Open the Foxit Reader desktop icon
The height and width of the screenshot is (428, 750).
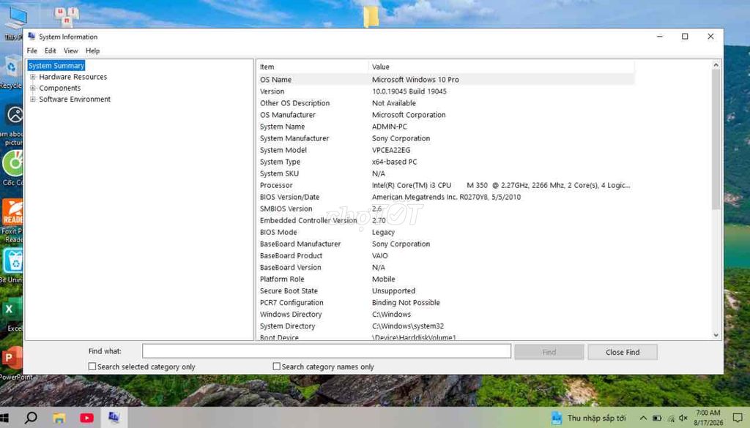[x=12, y=219]
